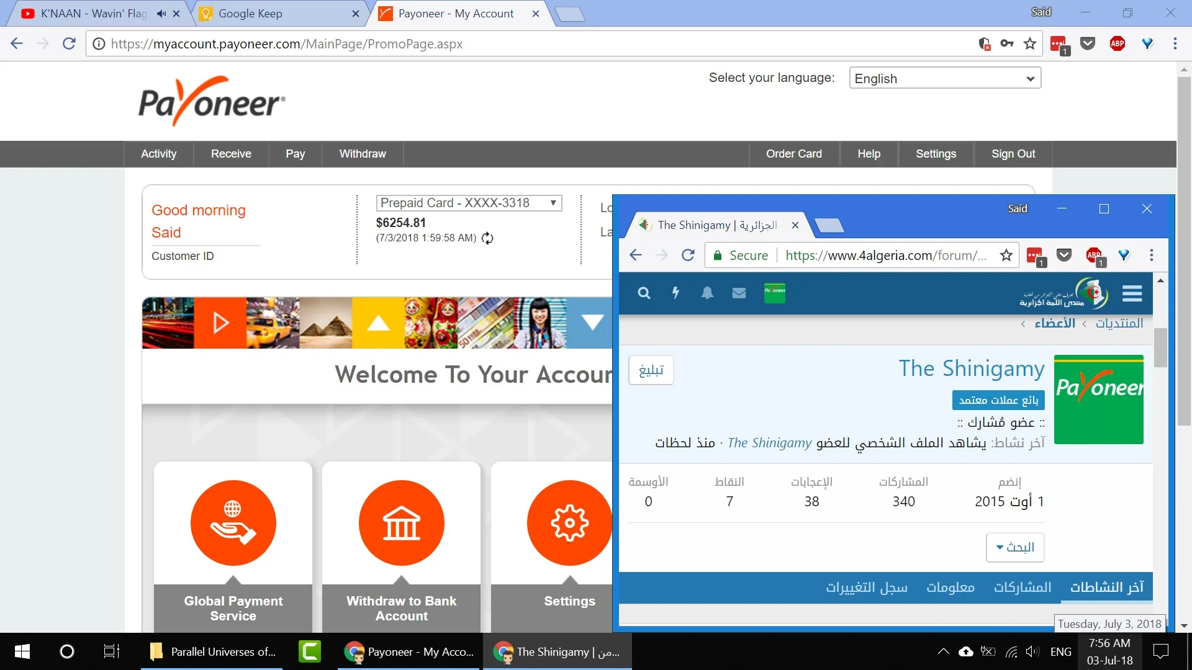Expand the language selection dropdown
The image size is (1192, 670).
(944, 78)
